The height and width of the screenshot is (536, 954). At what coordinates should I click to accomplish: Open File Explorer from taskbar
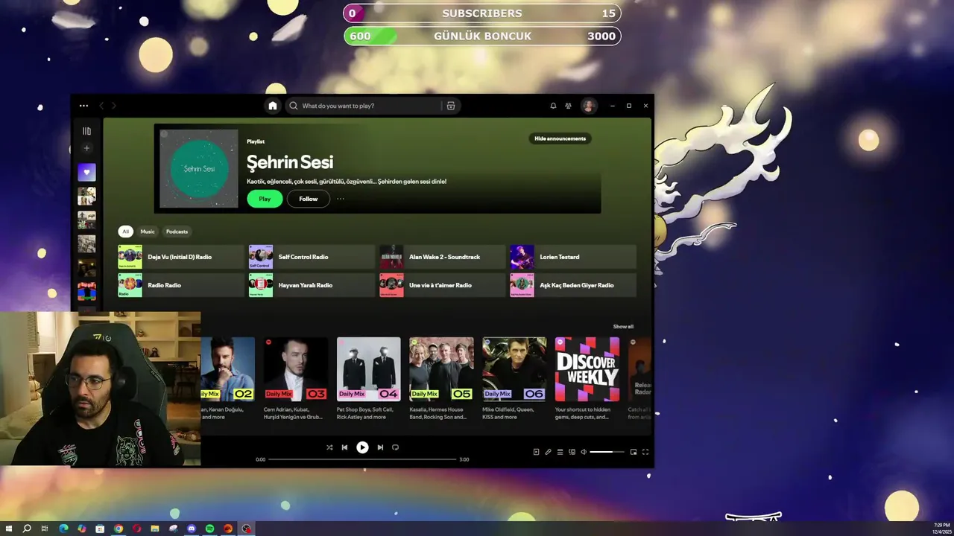coord(155,529)
